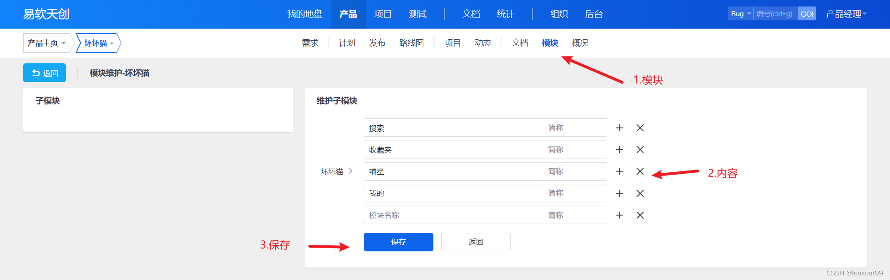Open the Bug search type dropdown
This screenshot has width=890, height=280.
click(x=741, y=14)
